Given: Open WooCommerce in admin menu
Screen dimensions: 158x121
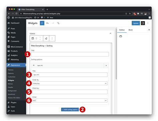Looking at the screenshot, I should 16,47.
